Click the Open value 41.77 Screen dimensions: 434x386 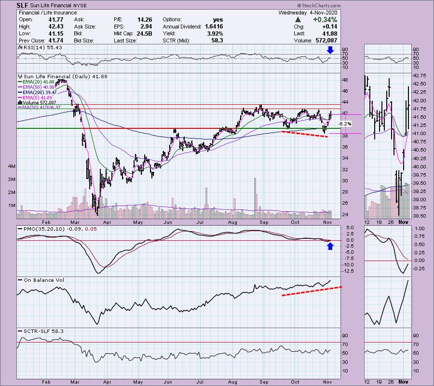click(x=56, y=20)
